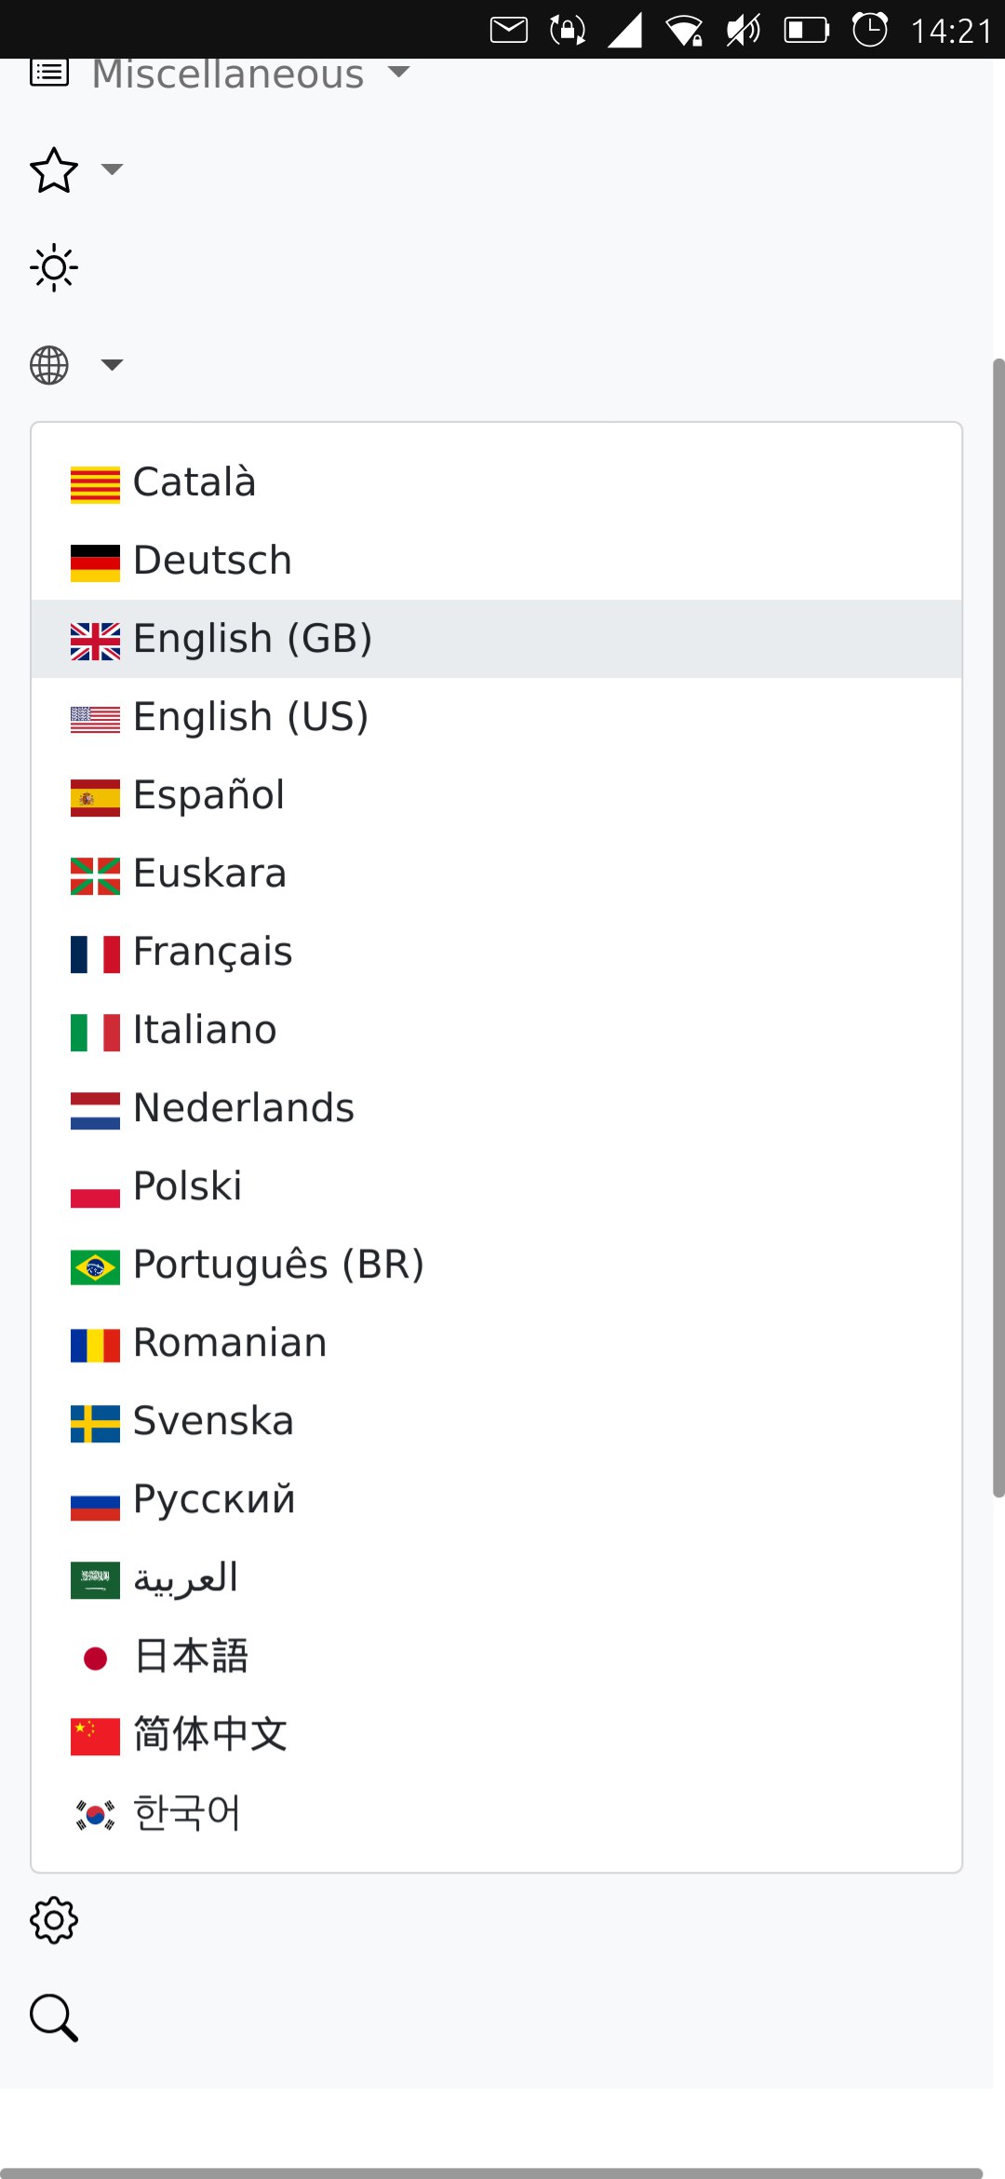Toggle the light/dark theme sun icon

[54, 268]
